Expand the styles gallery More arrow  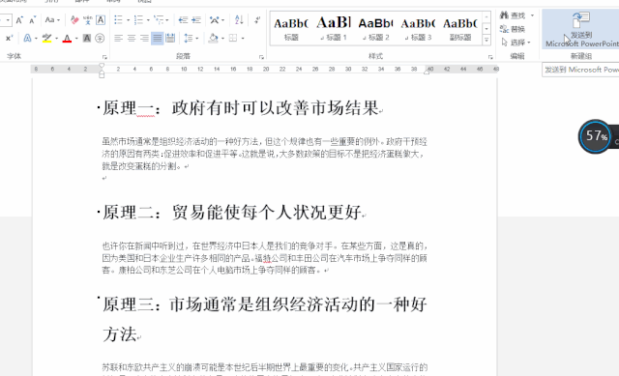pyautogui.click(x=486, y=40)
